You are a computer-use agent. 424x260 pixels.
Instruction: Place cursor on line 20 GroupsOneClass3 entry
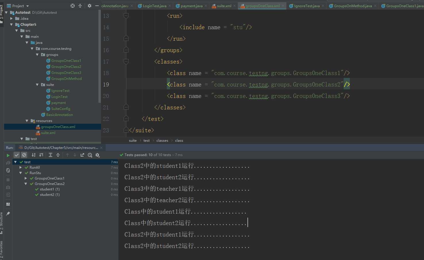258,96
